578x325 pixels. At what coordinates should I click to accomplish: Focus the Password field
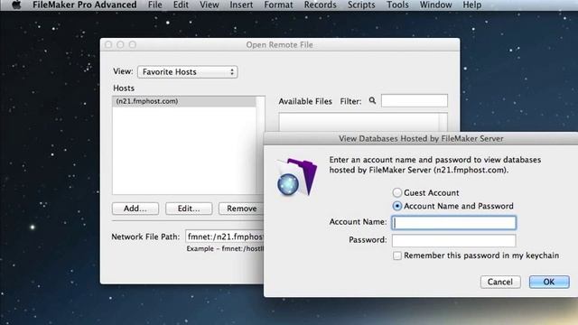pos(453,240)
